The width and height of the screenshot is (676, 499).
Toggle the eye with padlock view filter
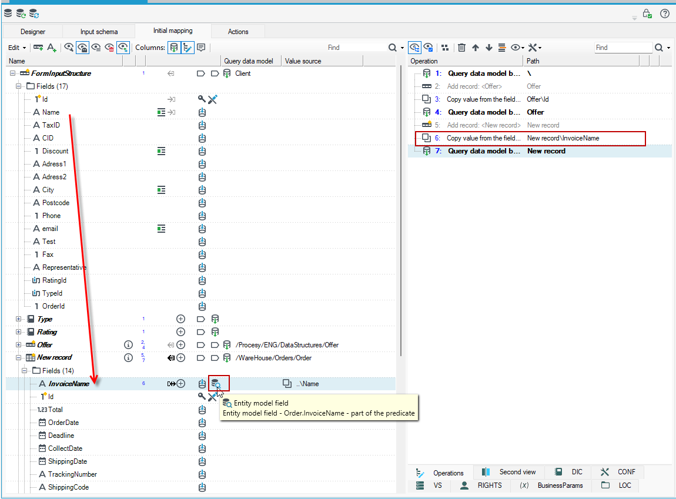[x=82, y=48]
